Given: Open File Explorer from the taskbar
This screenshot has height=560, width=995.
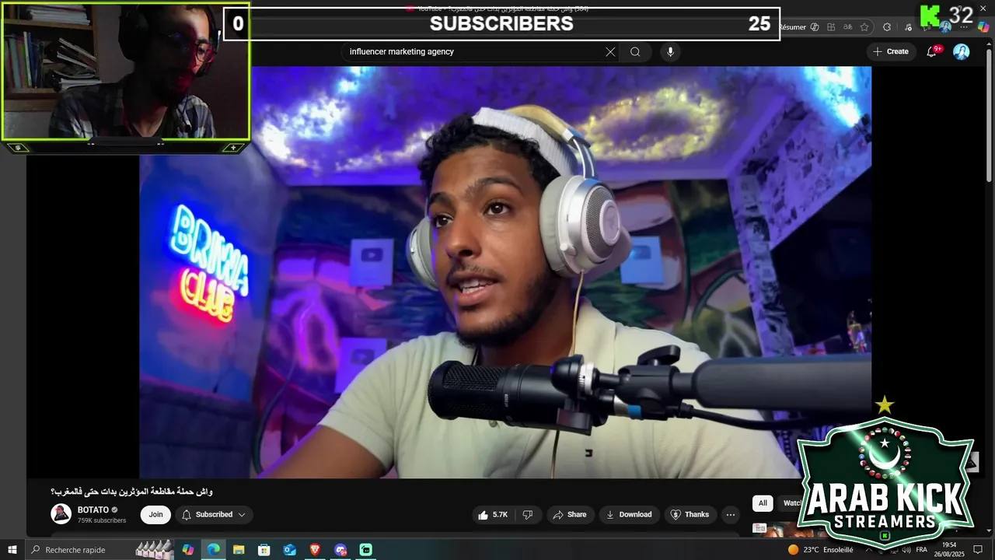Looking at the screenshot, I should [239, 550].
